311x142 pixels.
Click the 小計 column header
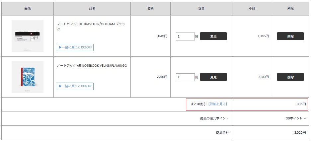click(252, 9)
